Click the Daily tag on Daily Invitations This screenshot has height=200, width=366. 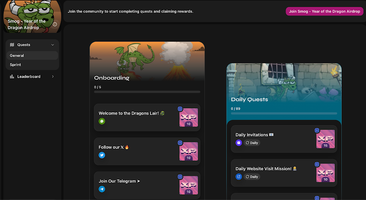pyautogui.click(x=252, y=142)
